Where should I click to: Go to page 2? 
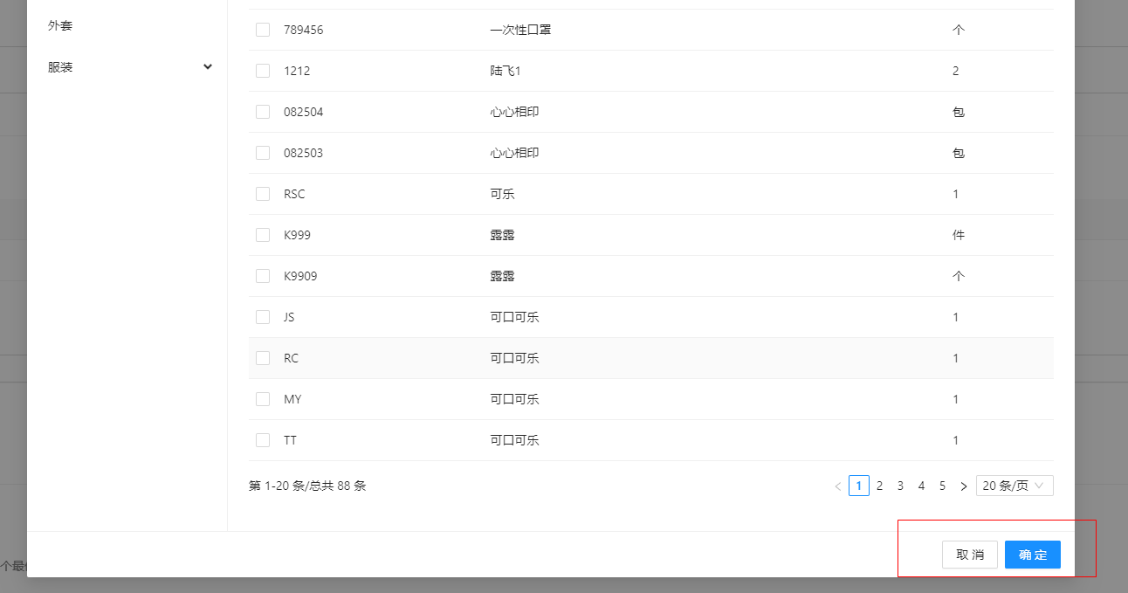880,486
